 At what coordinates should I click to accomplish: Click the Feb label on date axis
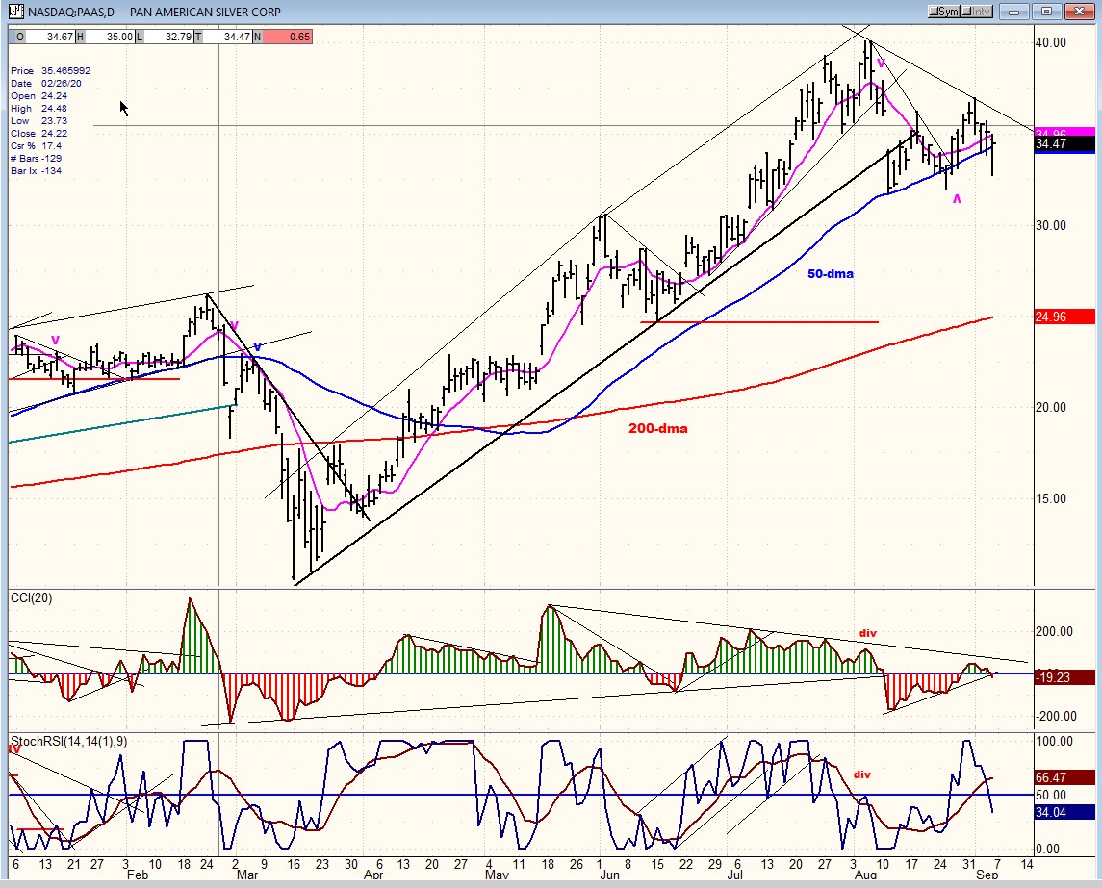click(137, 875)
